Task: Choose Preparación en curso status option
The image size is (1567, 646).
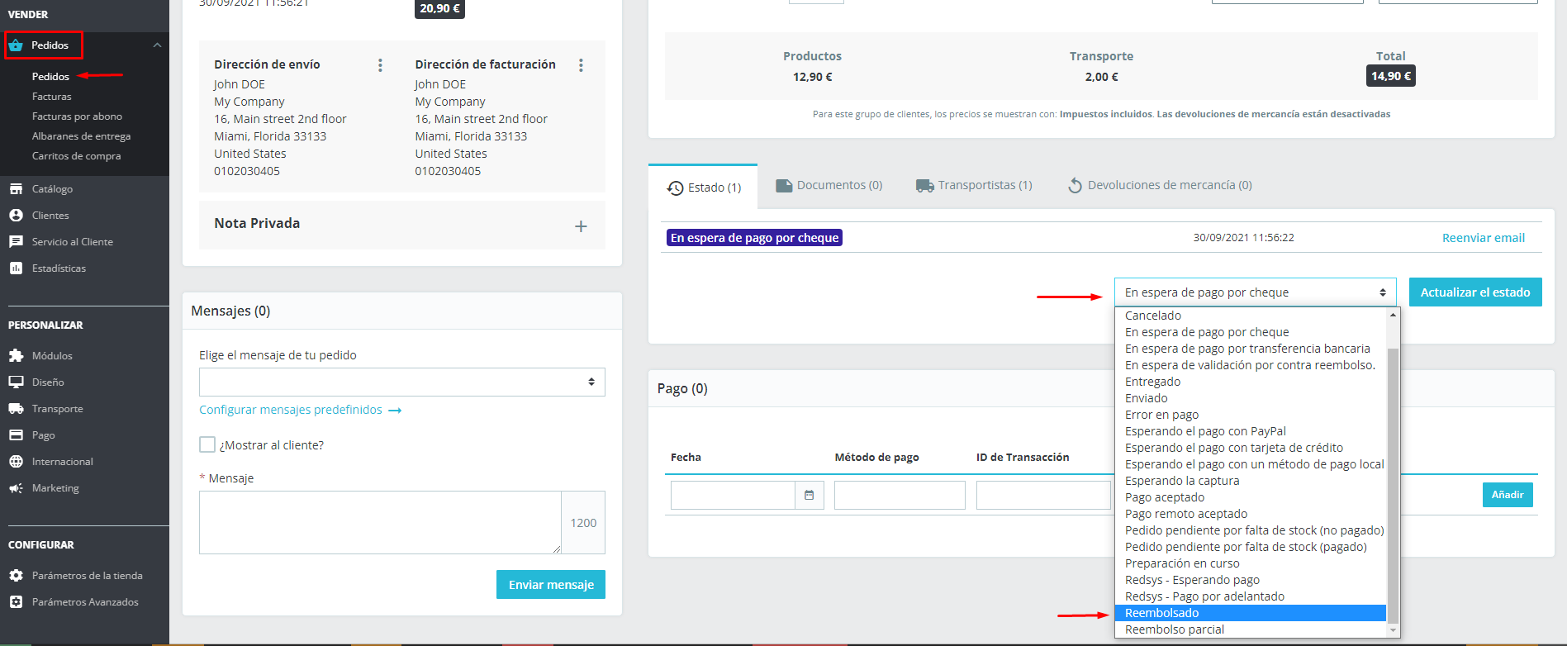Action: point(1250,563)
